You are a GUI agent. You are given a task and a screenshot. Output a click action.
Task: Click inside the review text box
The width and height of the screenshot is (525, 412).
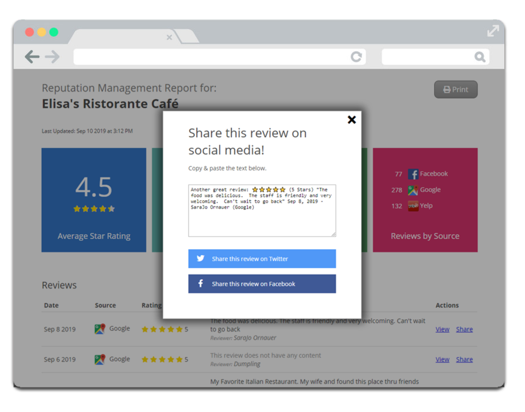click(x=262, y=211)
